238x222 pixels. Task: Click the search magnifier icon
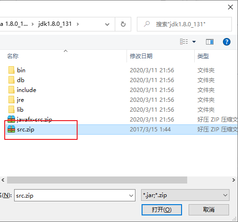[x=147, y=24]
